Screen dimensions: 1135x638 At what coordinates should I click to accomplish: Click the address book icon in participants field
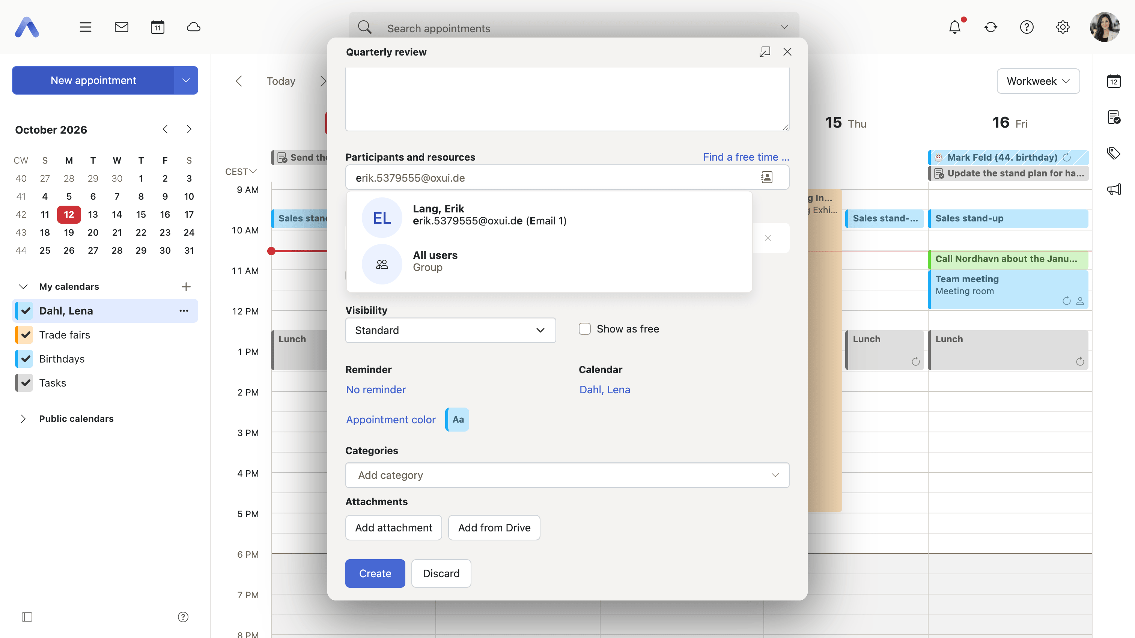[x=767, y=177]
